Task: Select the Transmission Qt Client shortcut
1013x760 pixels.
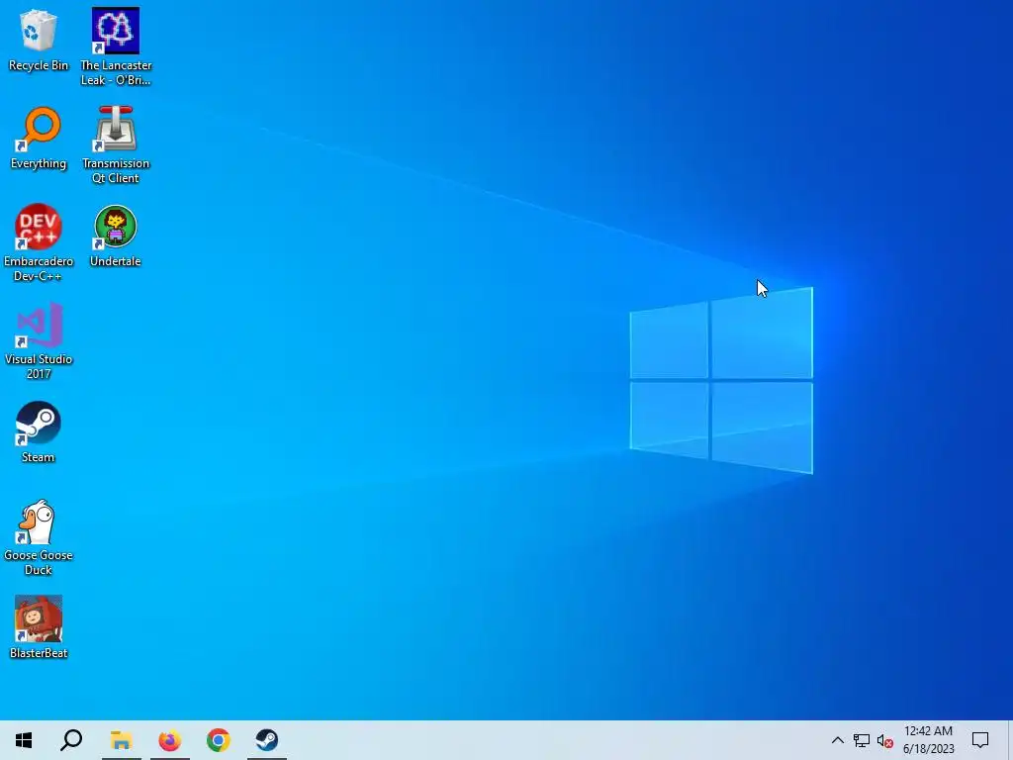Action: 116,144
